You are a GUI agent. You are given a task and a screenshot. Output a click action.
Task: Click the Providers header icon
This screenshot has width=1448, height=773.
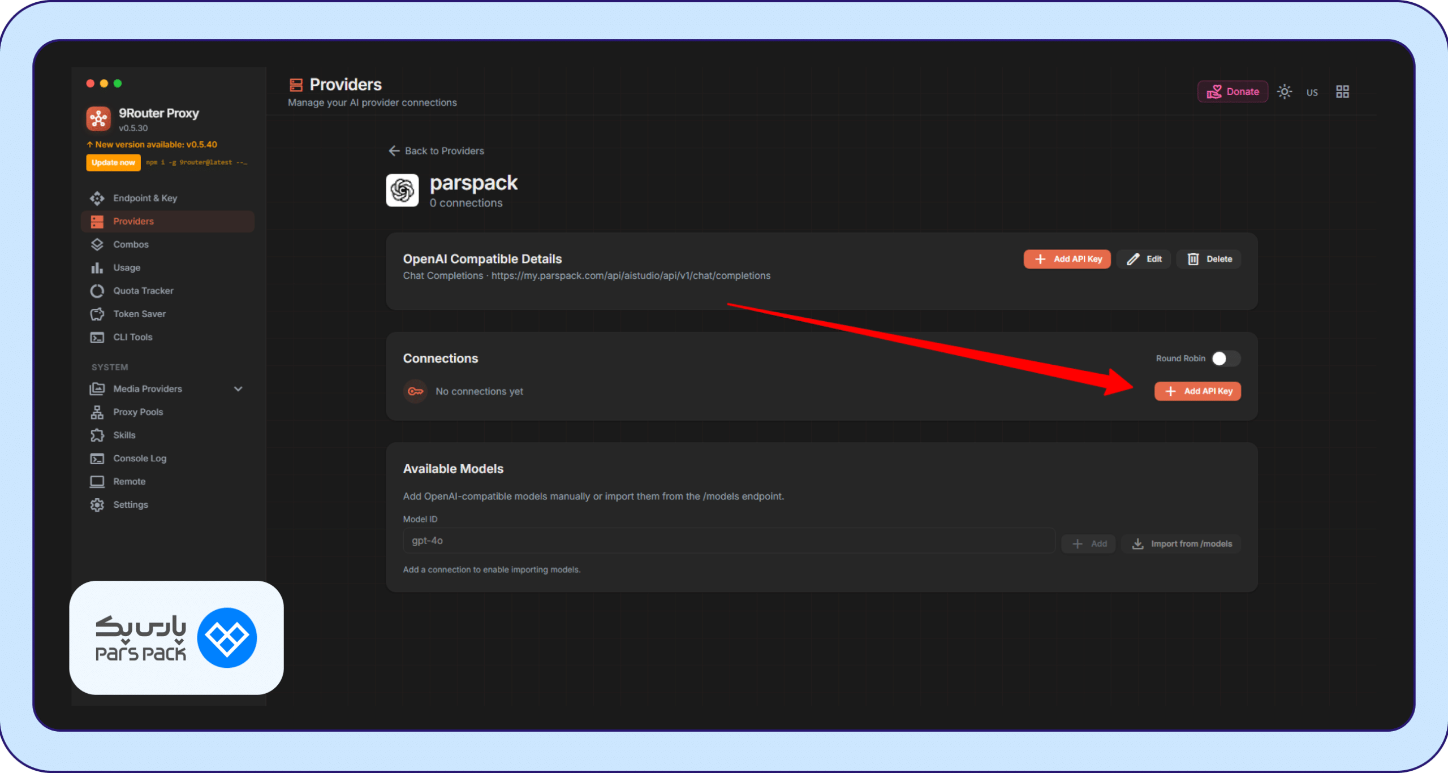tap(296, 85)
